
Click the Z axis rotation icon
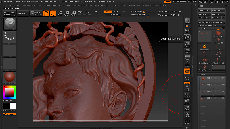tap(188, 89)
